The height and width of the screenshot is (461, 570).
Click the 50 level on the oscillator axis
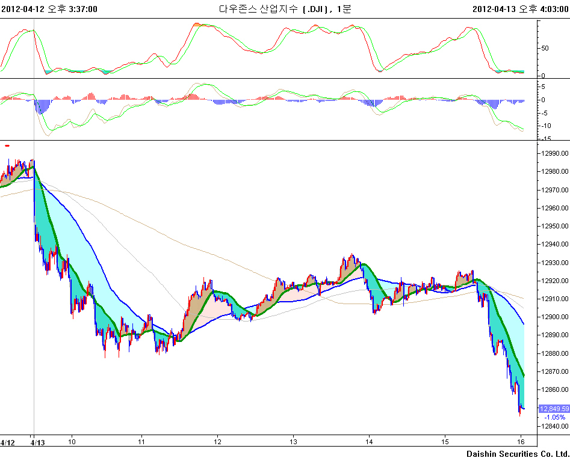pyautogui.click(x=545, y=48)
